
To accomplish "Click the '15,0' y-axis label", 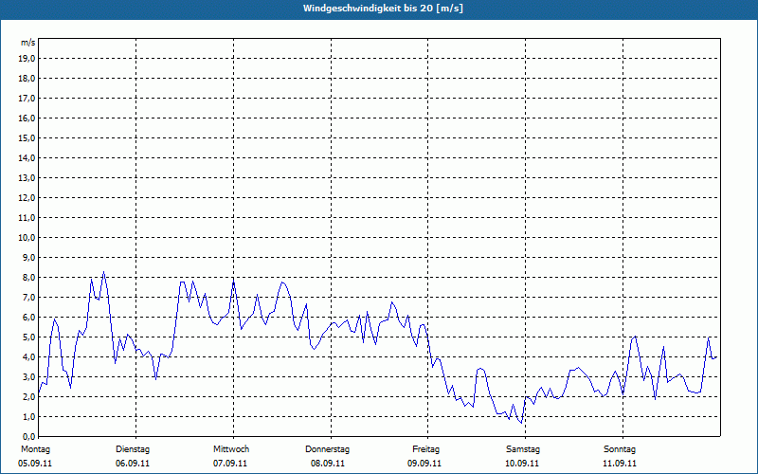I will coord(27,137).
